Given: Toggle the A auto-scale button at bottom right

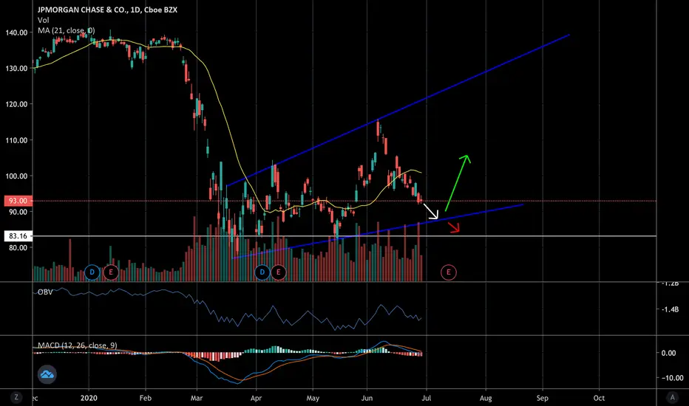Looking at the screenshot, I should tap(672, 397).
